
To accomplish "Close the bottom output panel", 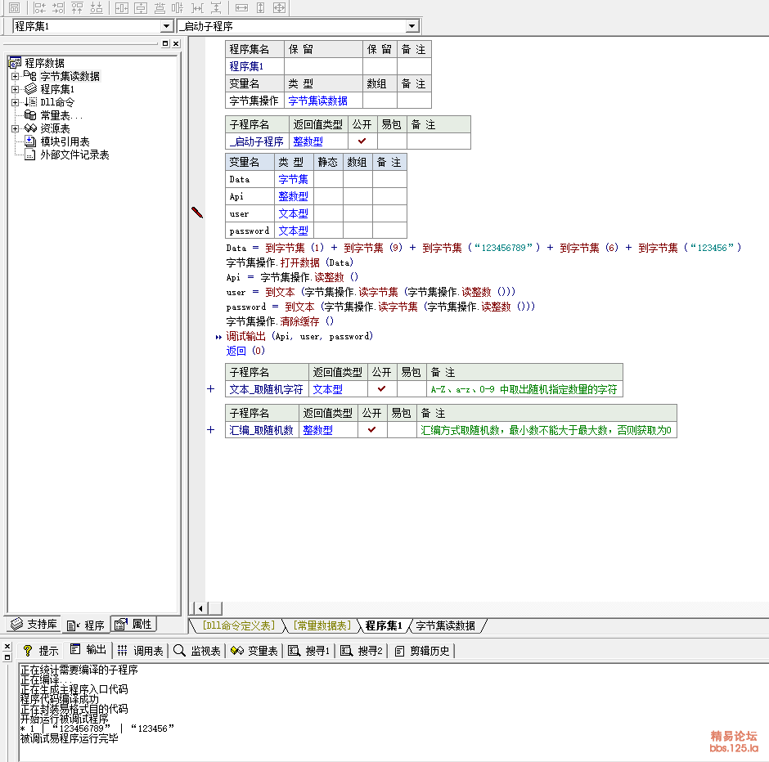I will coord(7,647).
